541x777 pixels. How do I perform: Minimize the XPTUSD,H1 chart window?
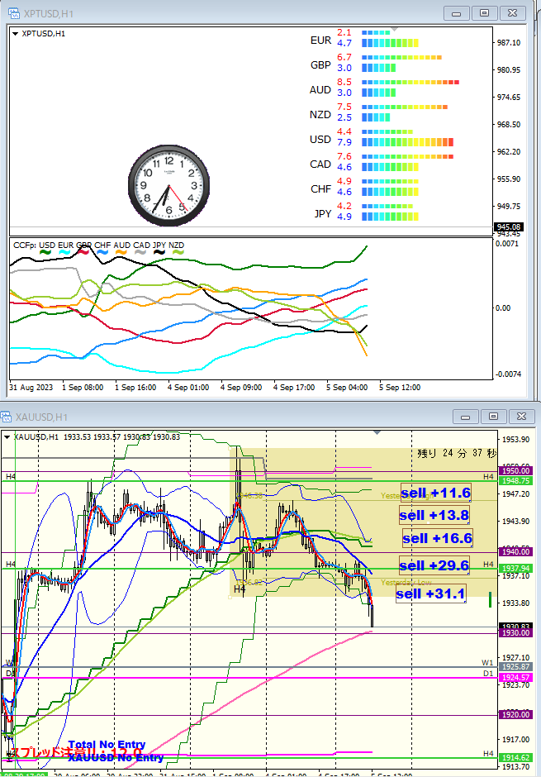pyautogui.click(x=457, y=13)
